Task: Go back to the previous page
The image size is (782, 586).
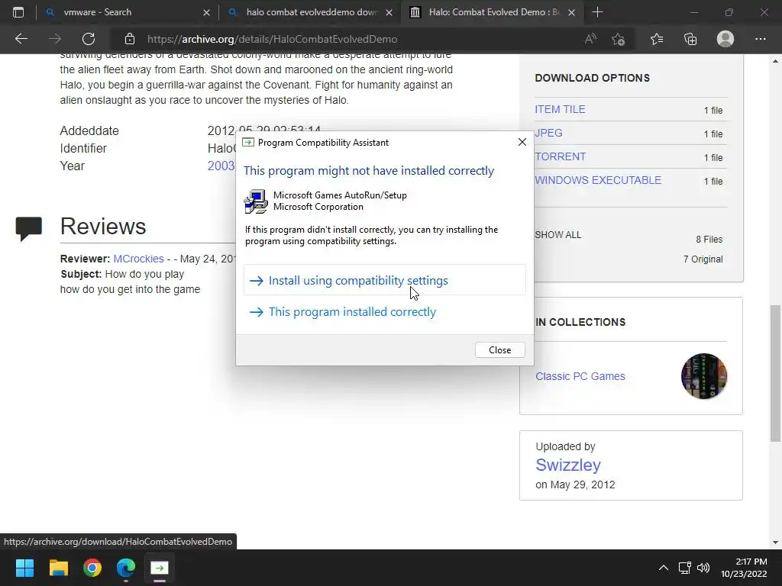Action: pos(21,39)
